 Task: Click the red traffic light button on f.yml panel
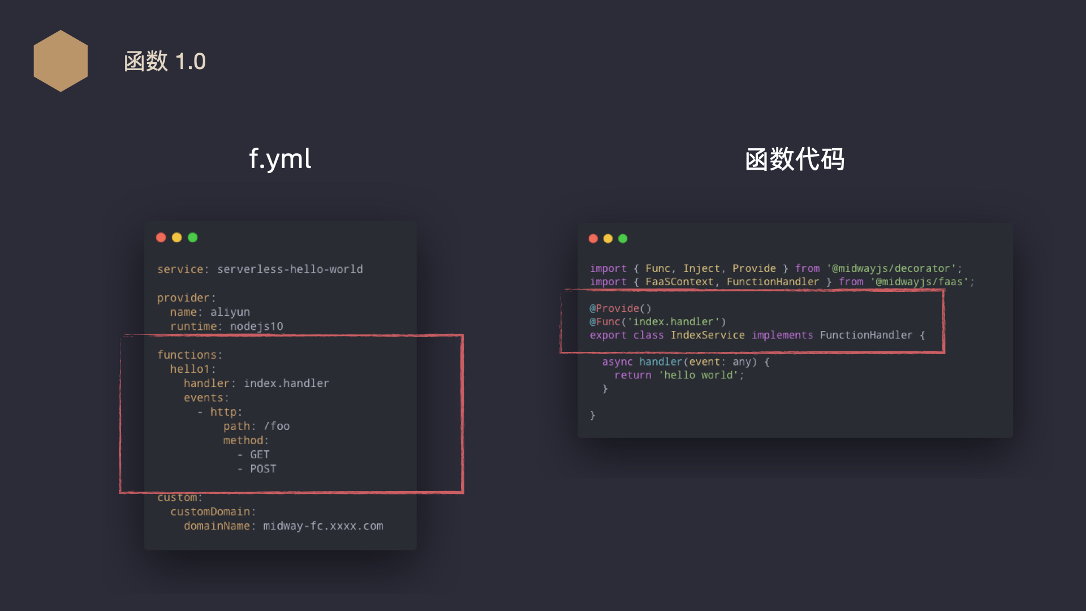[161, 237]
